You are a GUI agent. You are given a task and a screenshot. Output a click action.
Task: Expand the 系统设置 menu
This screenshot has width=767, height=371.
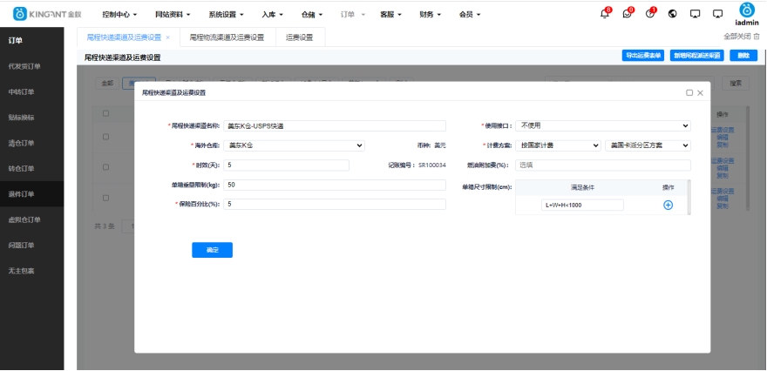click(x=226, y=15)
